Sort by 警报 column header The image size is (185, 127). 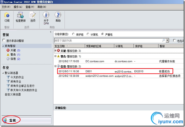coord(171,46)
